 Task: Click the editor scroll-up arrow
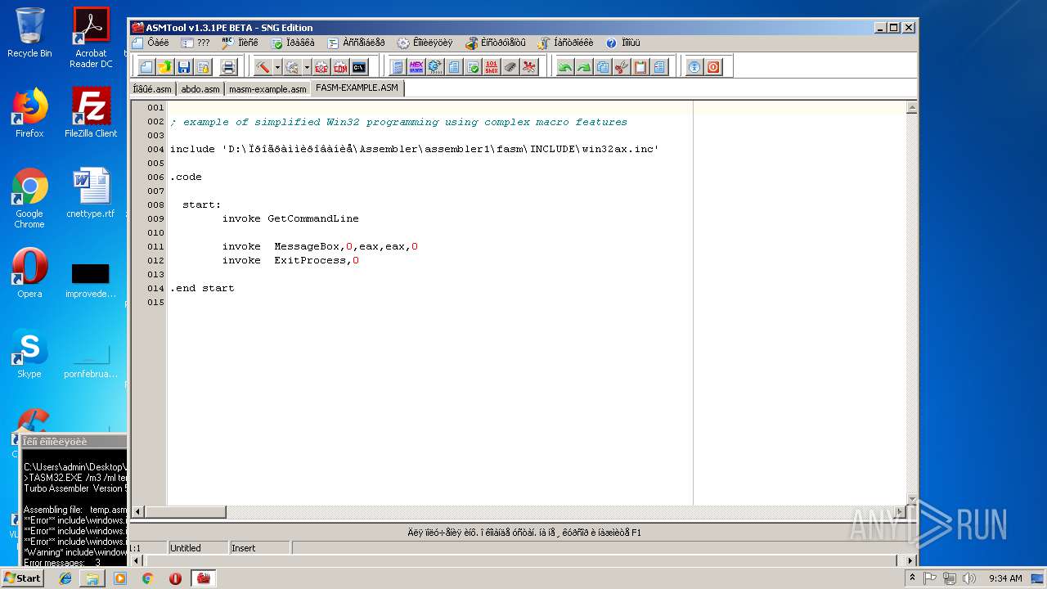pos(912,107)
